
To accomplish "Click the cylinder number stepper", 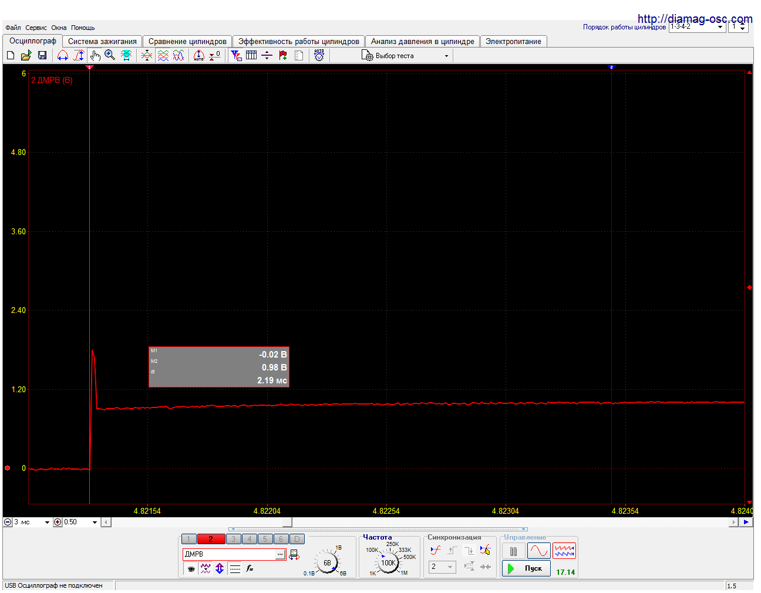I will pos(743,27).
